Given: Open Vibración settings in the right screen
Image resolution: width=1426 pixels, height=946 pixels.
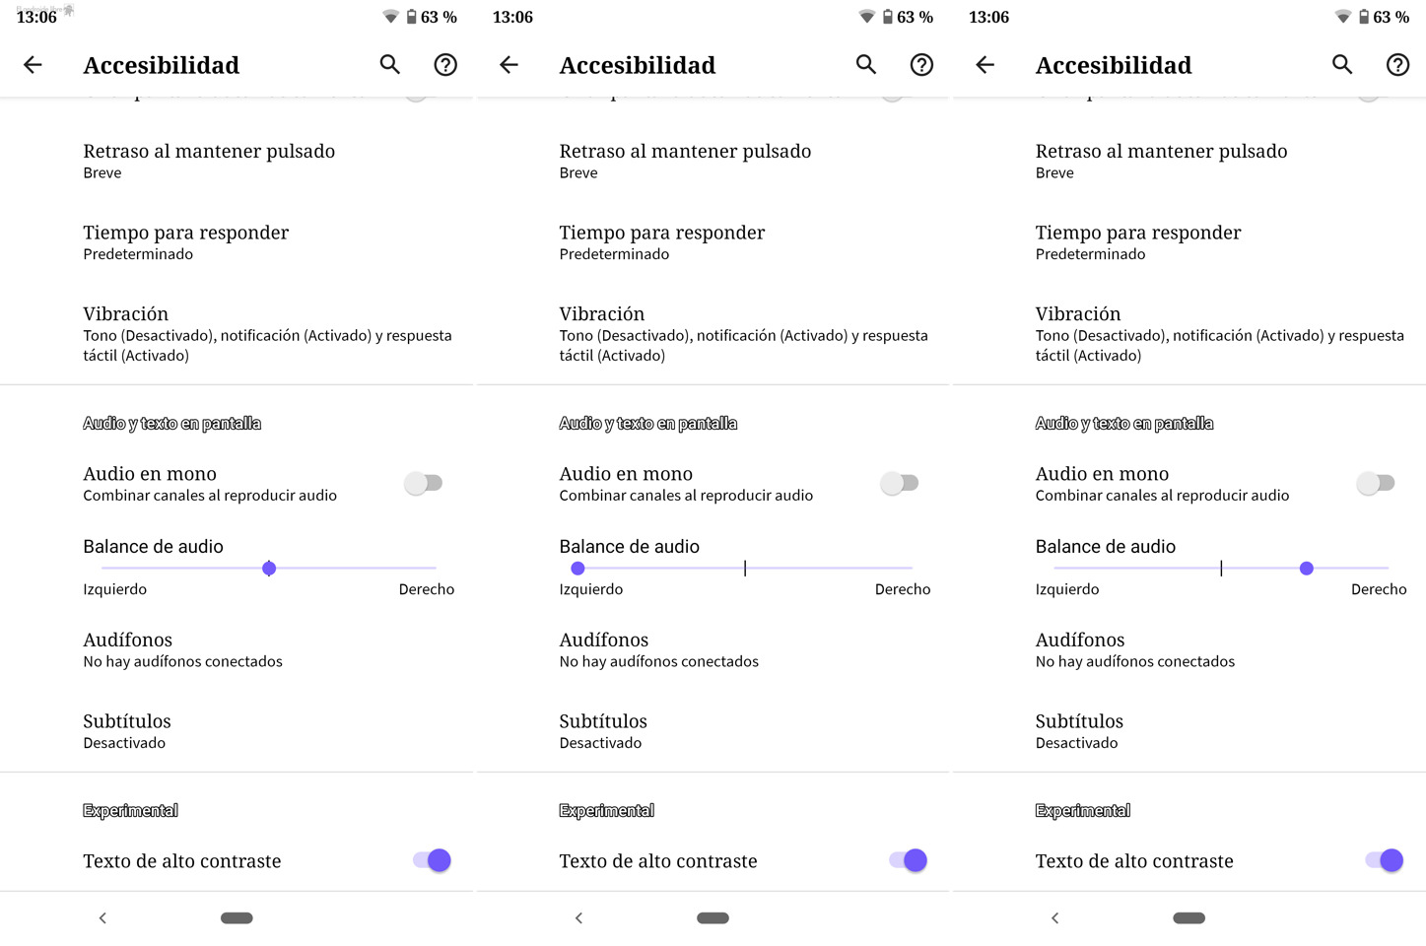Looking at the screenshot, I should point(1219,334).
